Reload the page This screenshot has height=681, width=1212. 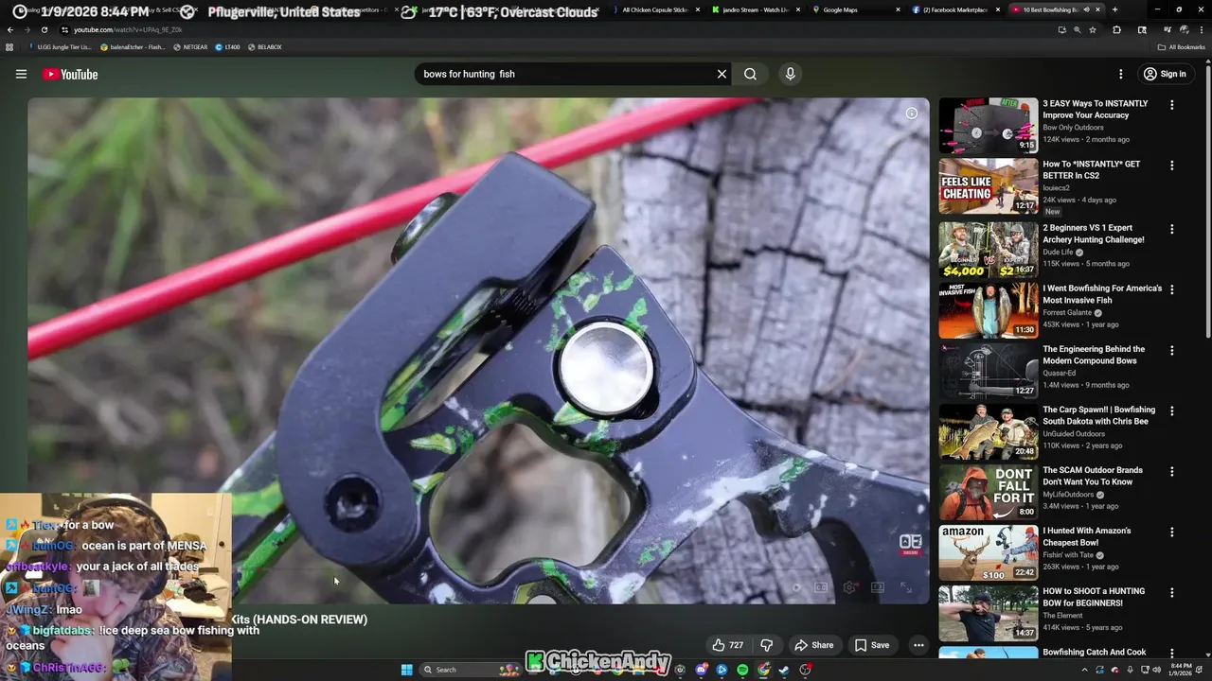pos(45,29)
